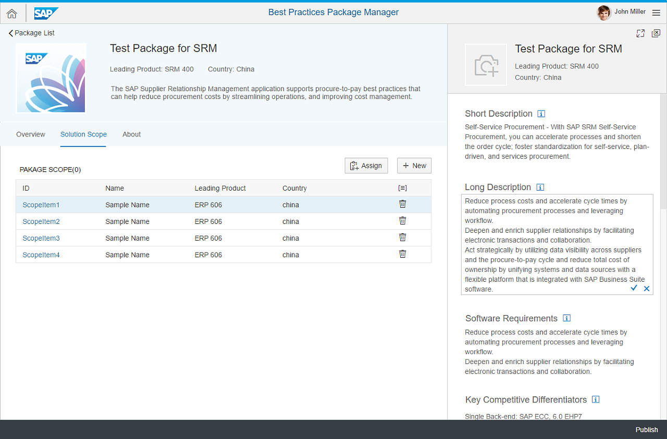Delete ScopeItem3 row
667x439 pixels.
click(x=402, y=237)
